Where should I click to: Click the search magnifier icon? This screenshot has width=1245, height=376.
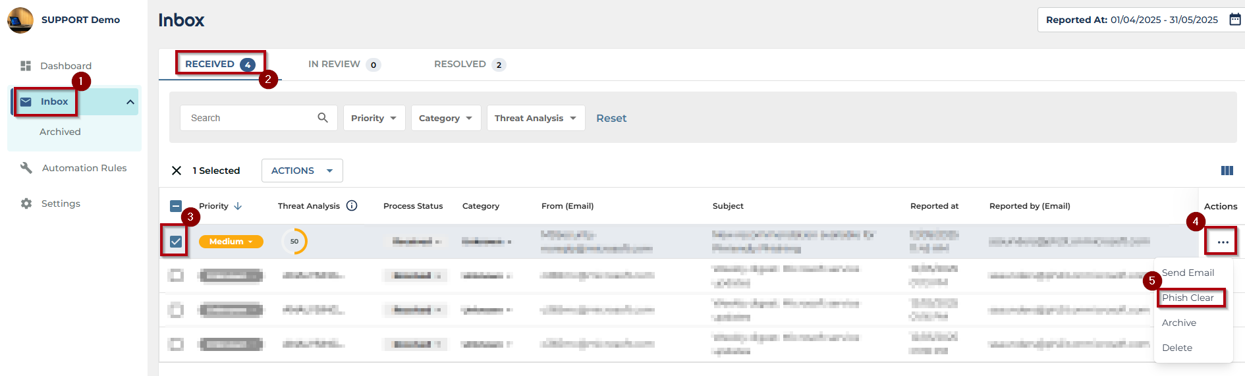tap(323, 118)
